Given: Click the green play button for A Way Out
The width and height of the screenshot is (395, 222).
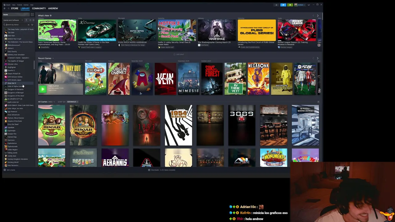Looking at the screenshot, I should coord(43,89).
